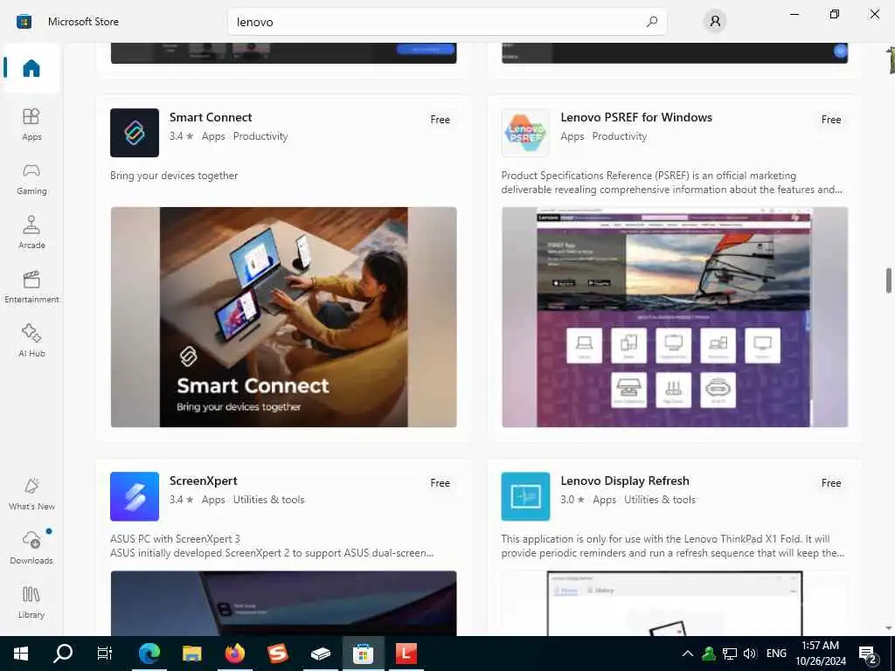Viewport: 895px width, 671px height.
Task: Click the 3.0 rating of Display Refresh
Action: pos(572,499)
